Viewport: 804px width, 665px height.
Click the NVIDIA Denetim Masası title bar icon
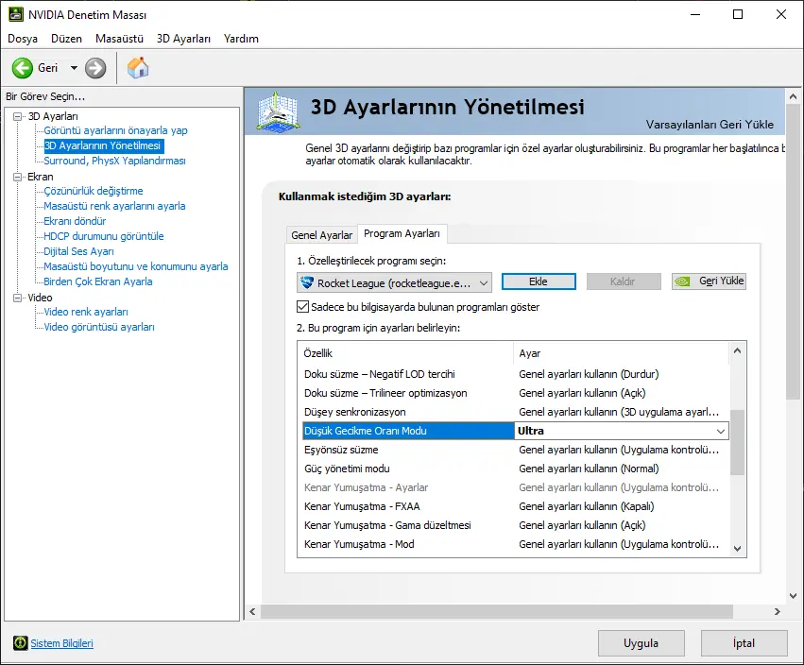(x=13, y=15)
